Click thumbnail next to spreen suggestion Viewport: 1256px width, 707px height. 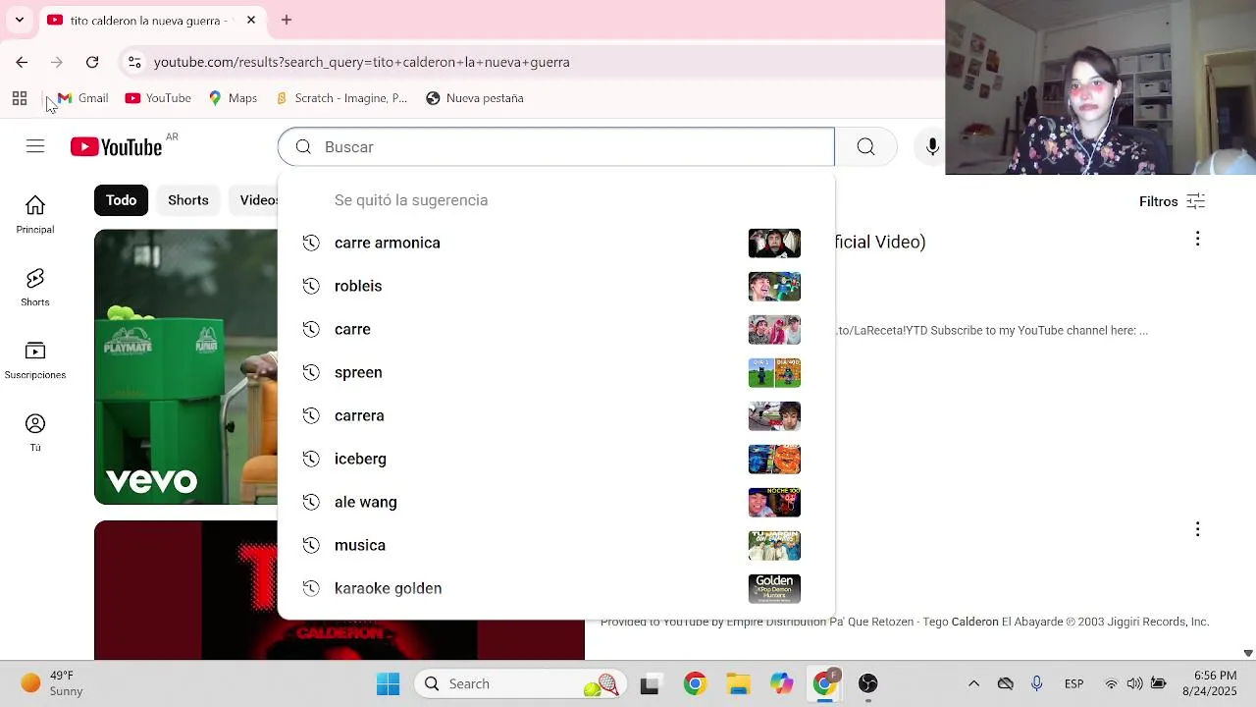tap(774, 372)
